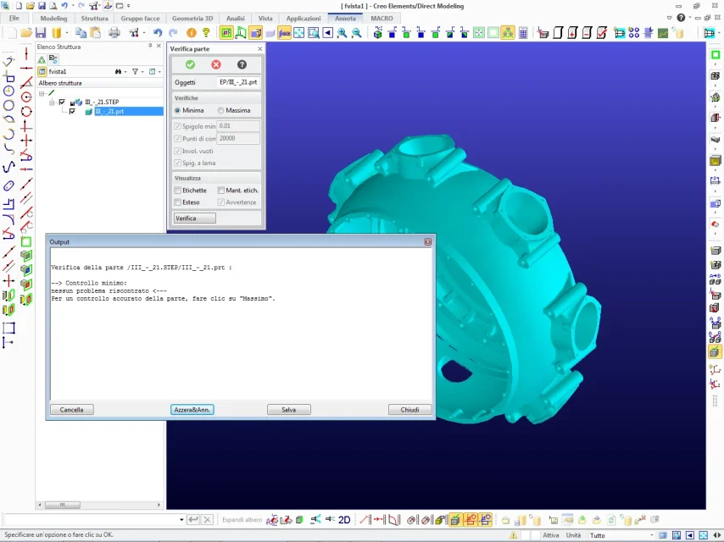Click the help question mark icon at top right

click(681, 18)
